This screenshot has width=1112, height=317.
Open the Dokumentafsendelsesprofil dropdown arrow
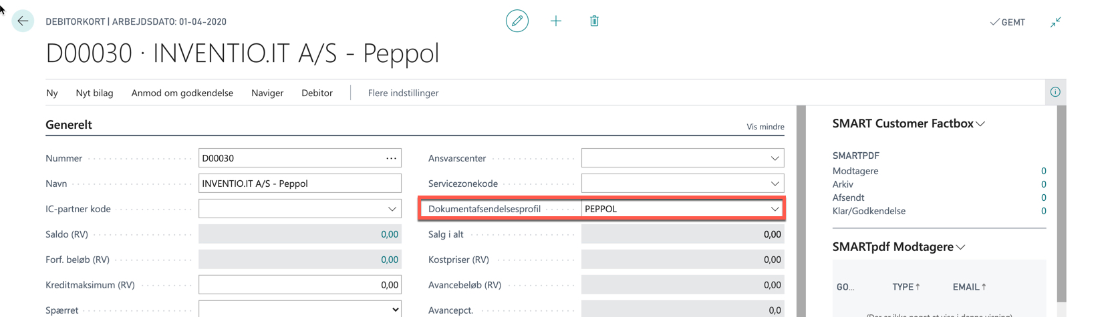(775, 209)
